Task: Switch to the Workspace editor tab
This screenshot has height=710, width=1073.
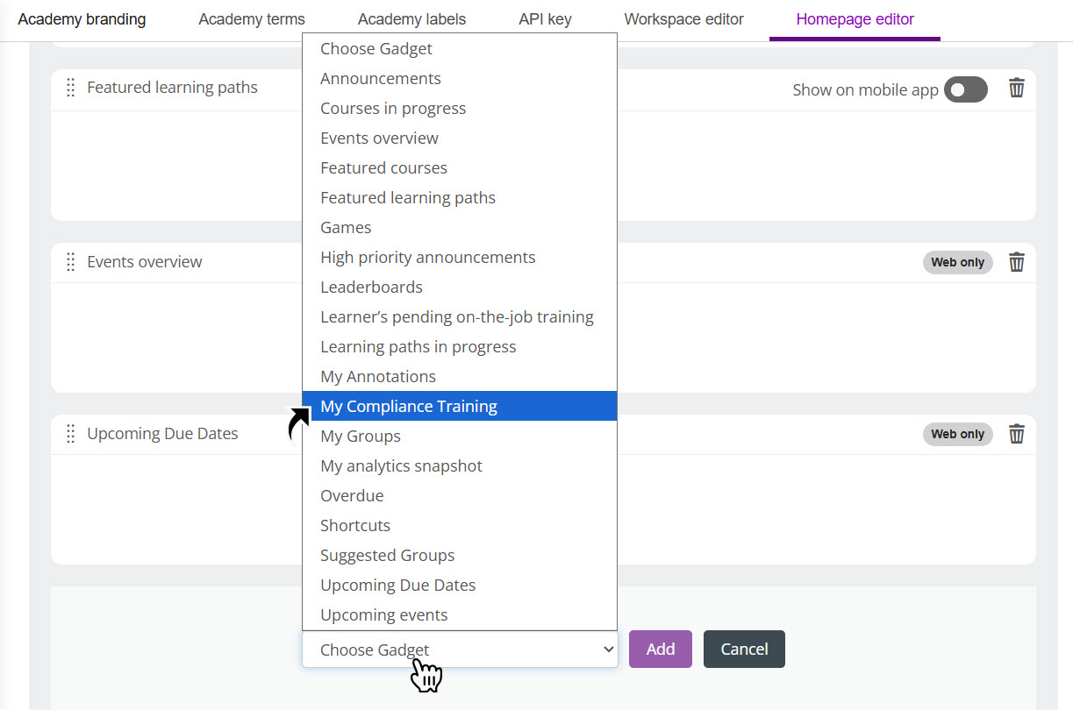Action: point(684,18)
